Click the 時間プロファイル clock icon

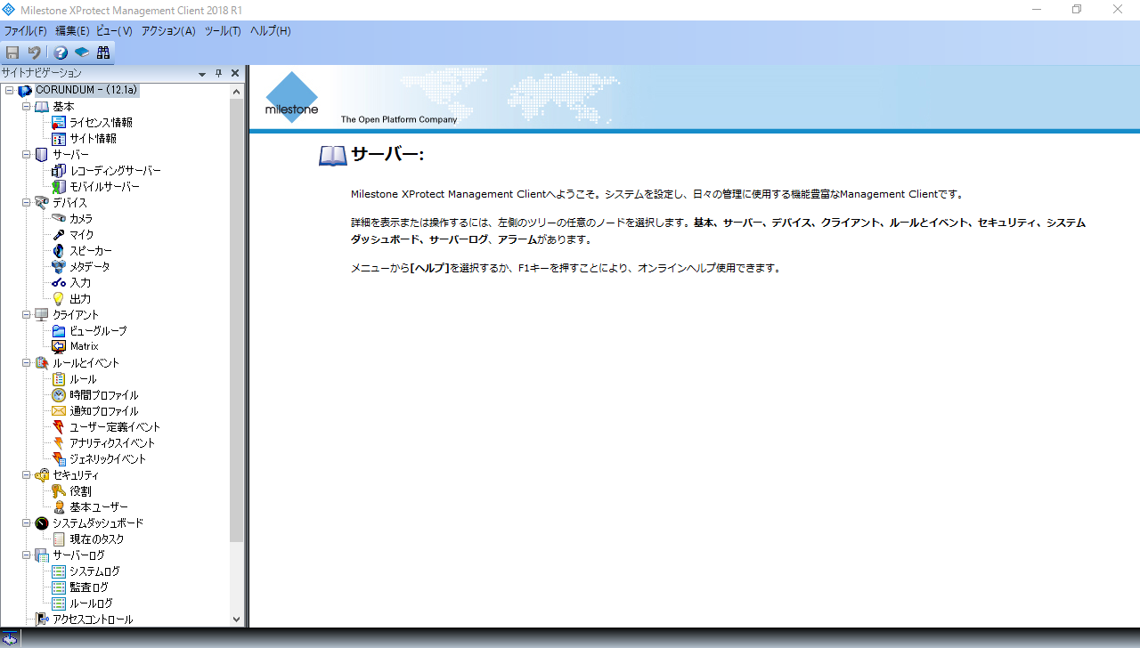coord(59,395)
